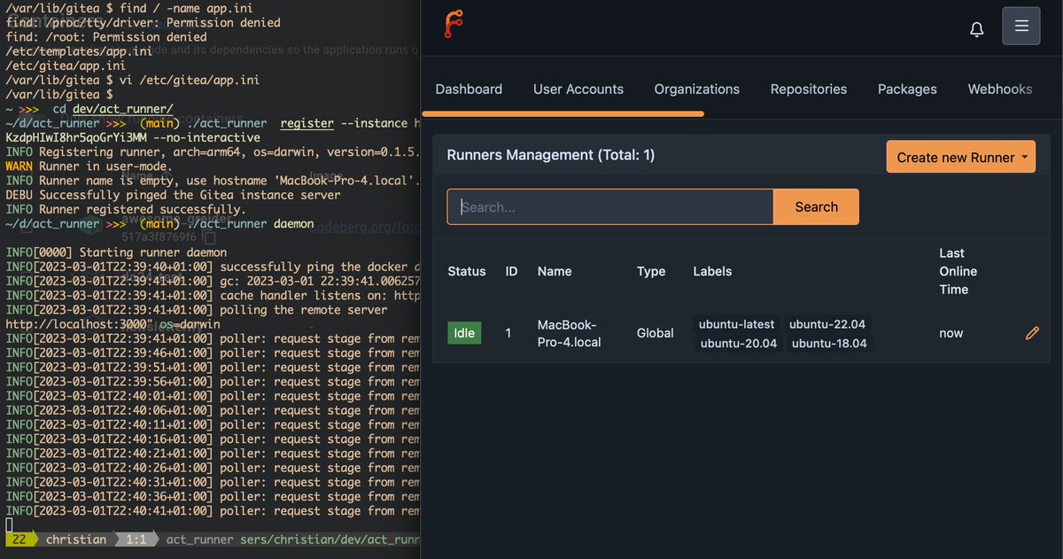Click the Forgejo logo icon
This screenshot has width=1063, height=559.
[454, 26]
